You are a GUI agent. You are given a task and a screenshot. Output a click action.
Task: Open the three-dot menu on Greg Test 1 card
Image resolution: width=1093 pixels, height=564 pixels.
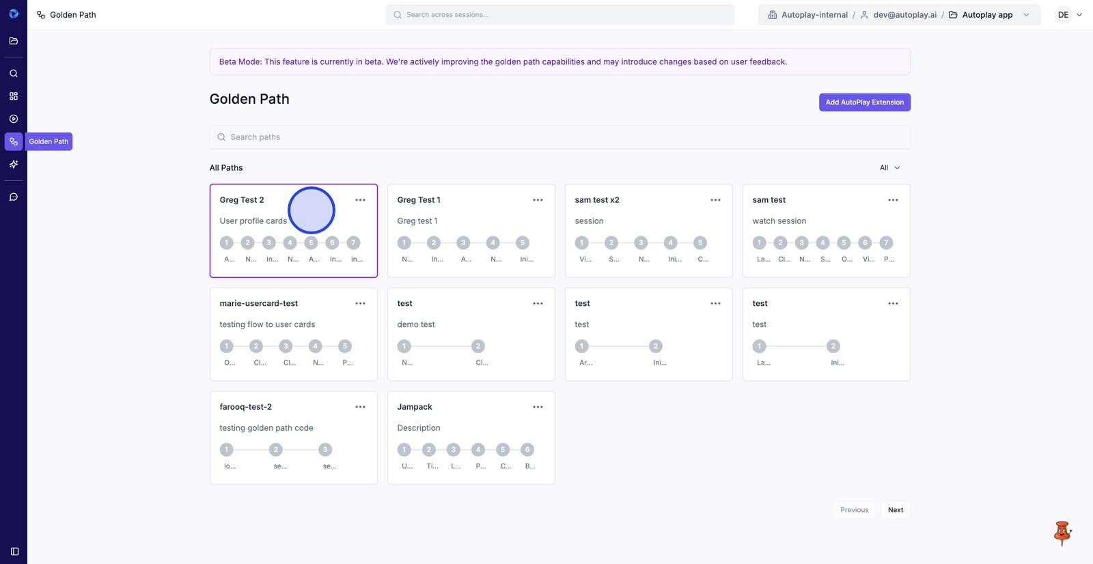click(538, 200)
